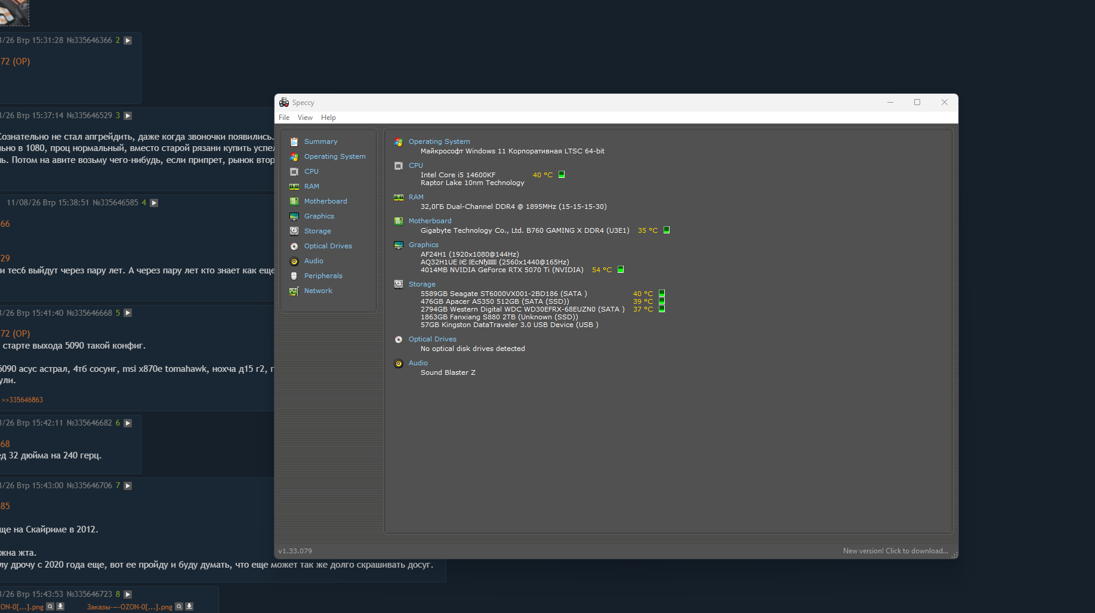Click the 'Sound Blaster Z' audio line

[x=448, y=372]
